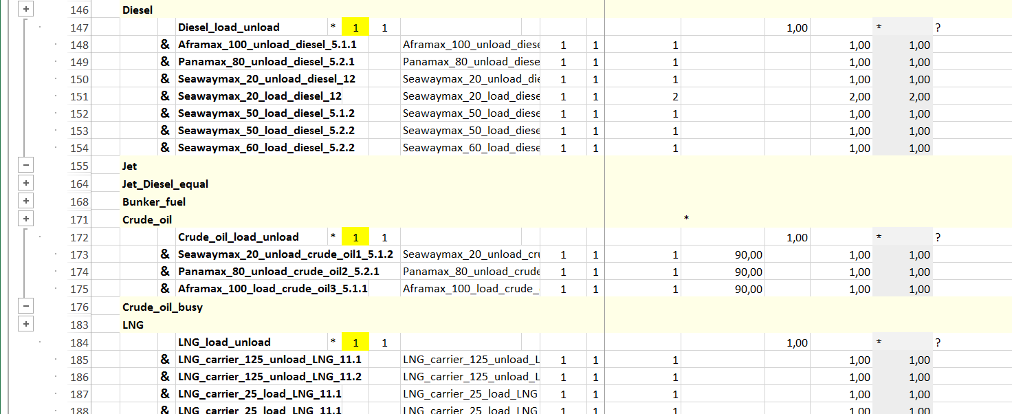Expand the LNG group at row 183
Screen dimensions: 1012x414
point(25,325)
